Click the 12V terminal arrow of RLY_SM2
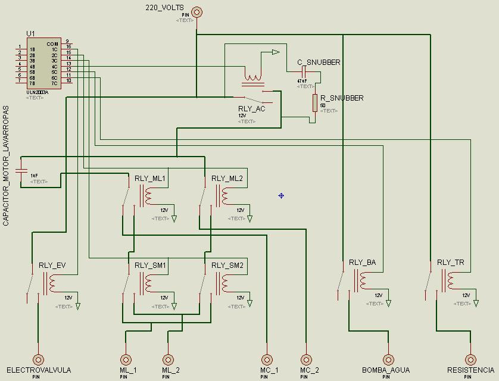Image resolution: width=499 pixels, height=381 pixels. click(x=250, y=304)
